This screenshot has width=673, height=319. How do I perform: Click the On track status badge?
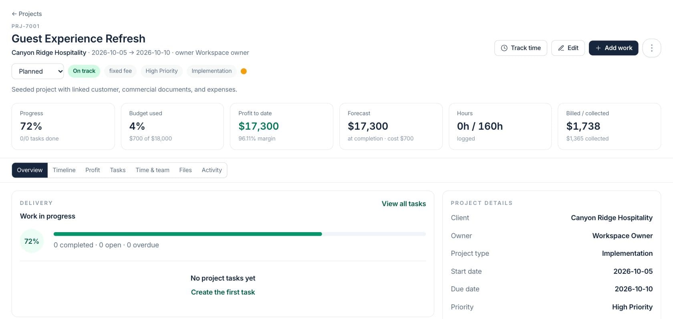pos(84,71)
